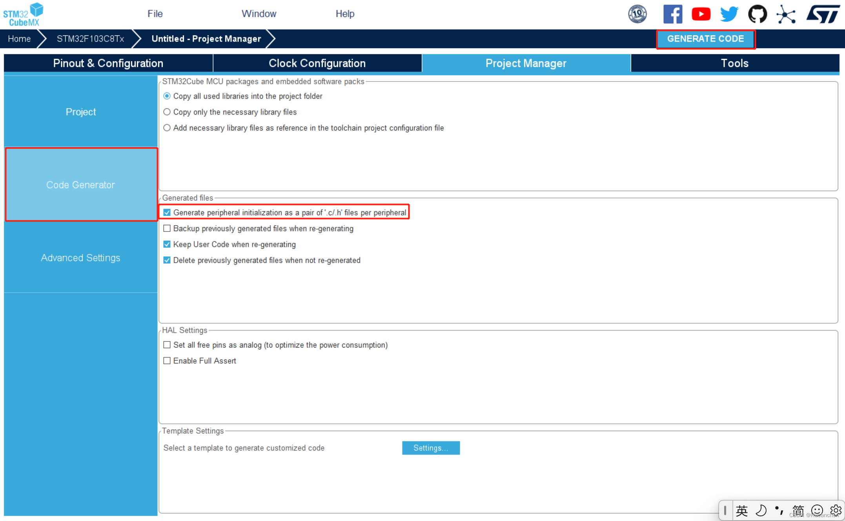Click the Twitter bird icon
Viewport: 845px width, 521px height.
[729, 15]
